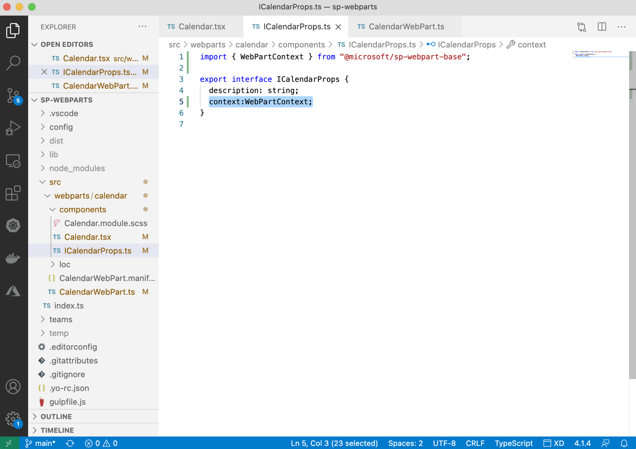
Task: Click the Split Editor Right icon
Action: click(602, 27)
